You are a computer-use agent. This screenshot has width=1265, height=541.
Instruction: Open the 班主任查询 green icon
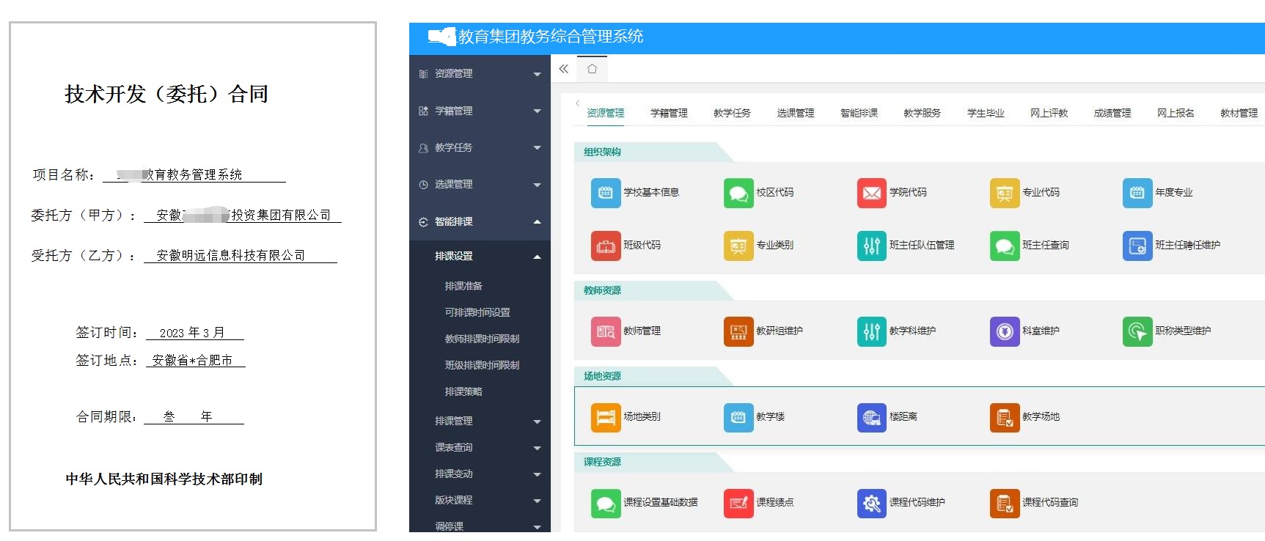point(1005,246)
